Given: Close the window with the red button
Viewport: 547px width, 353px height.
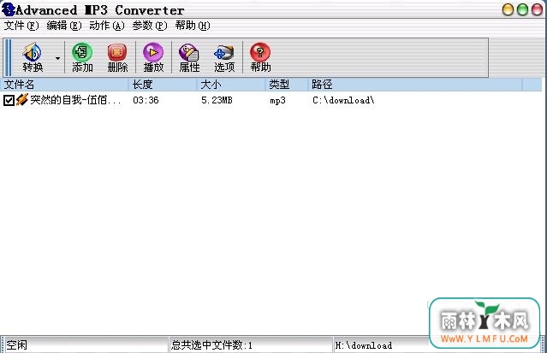Looking at the screenshot, I should [x=537, y=9].
